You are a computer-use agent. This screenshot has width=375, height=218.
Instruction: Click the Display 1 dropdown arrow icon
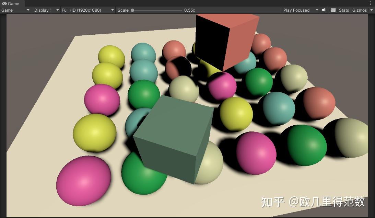click(x=57, y=10)
